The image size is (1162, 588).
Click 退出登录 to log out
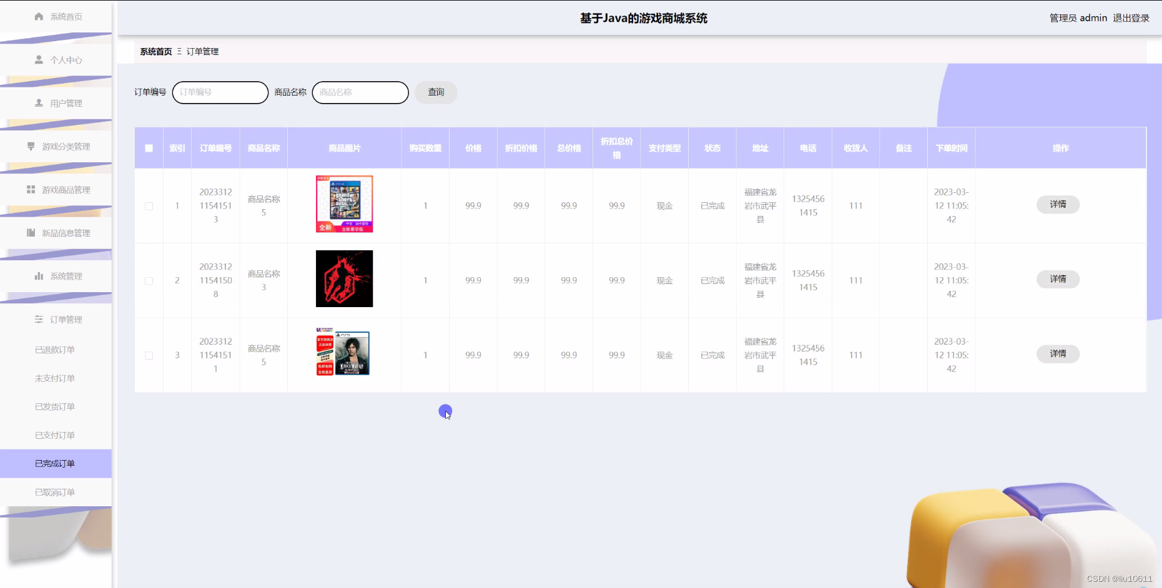click(1131, 18)
